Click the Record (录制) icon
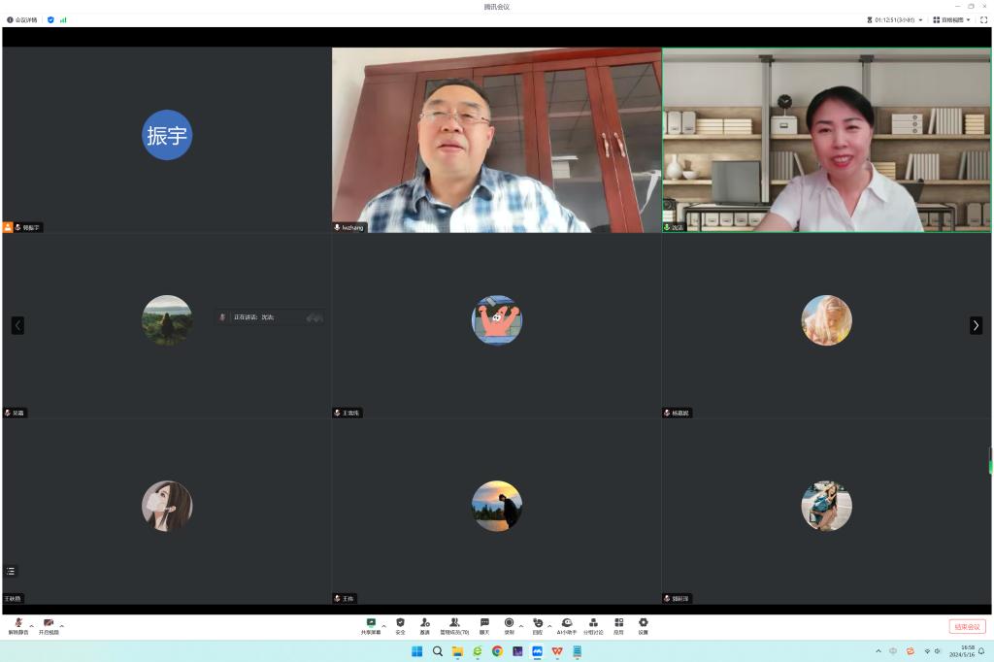Screen dimensions: 994x662 (x=509, y=623)
